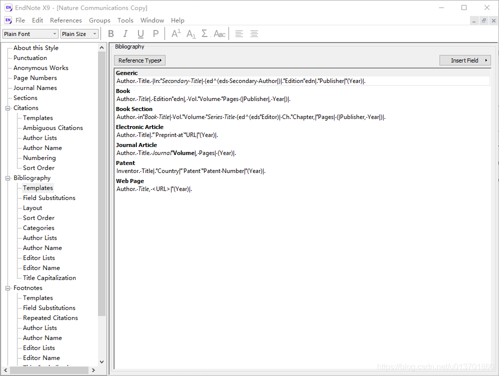
Task: Click the Web Page template line
Action: [154, 189]
